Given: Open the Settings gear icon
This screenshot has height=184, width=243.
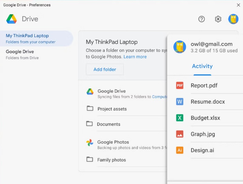Looking at the screenshot, I should (x=218, y=19).
